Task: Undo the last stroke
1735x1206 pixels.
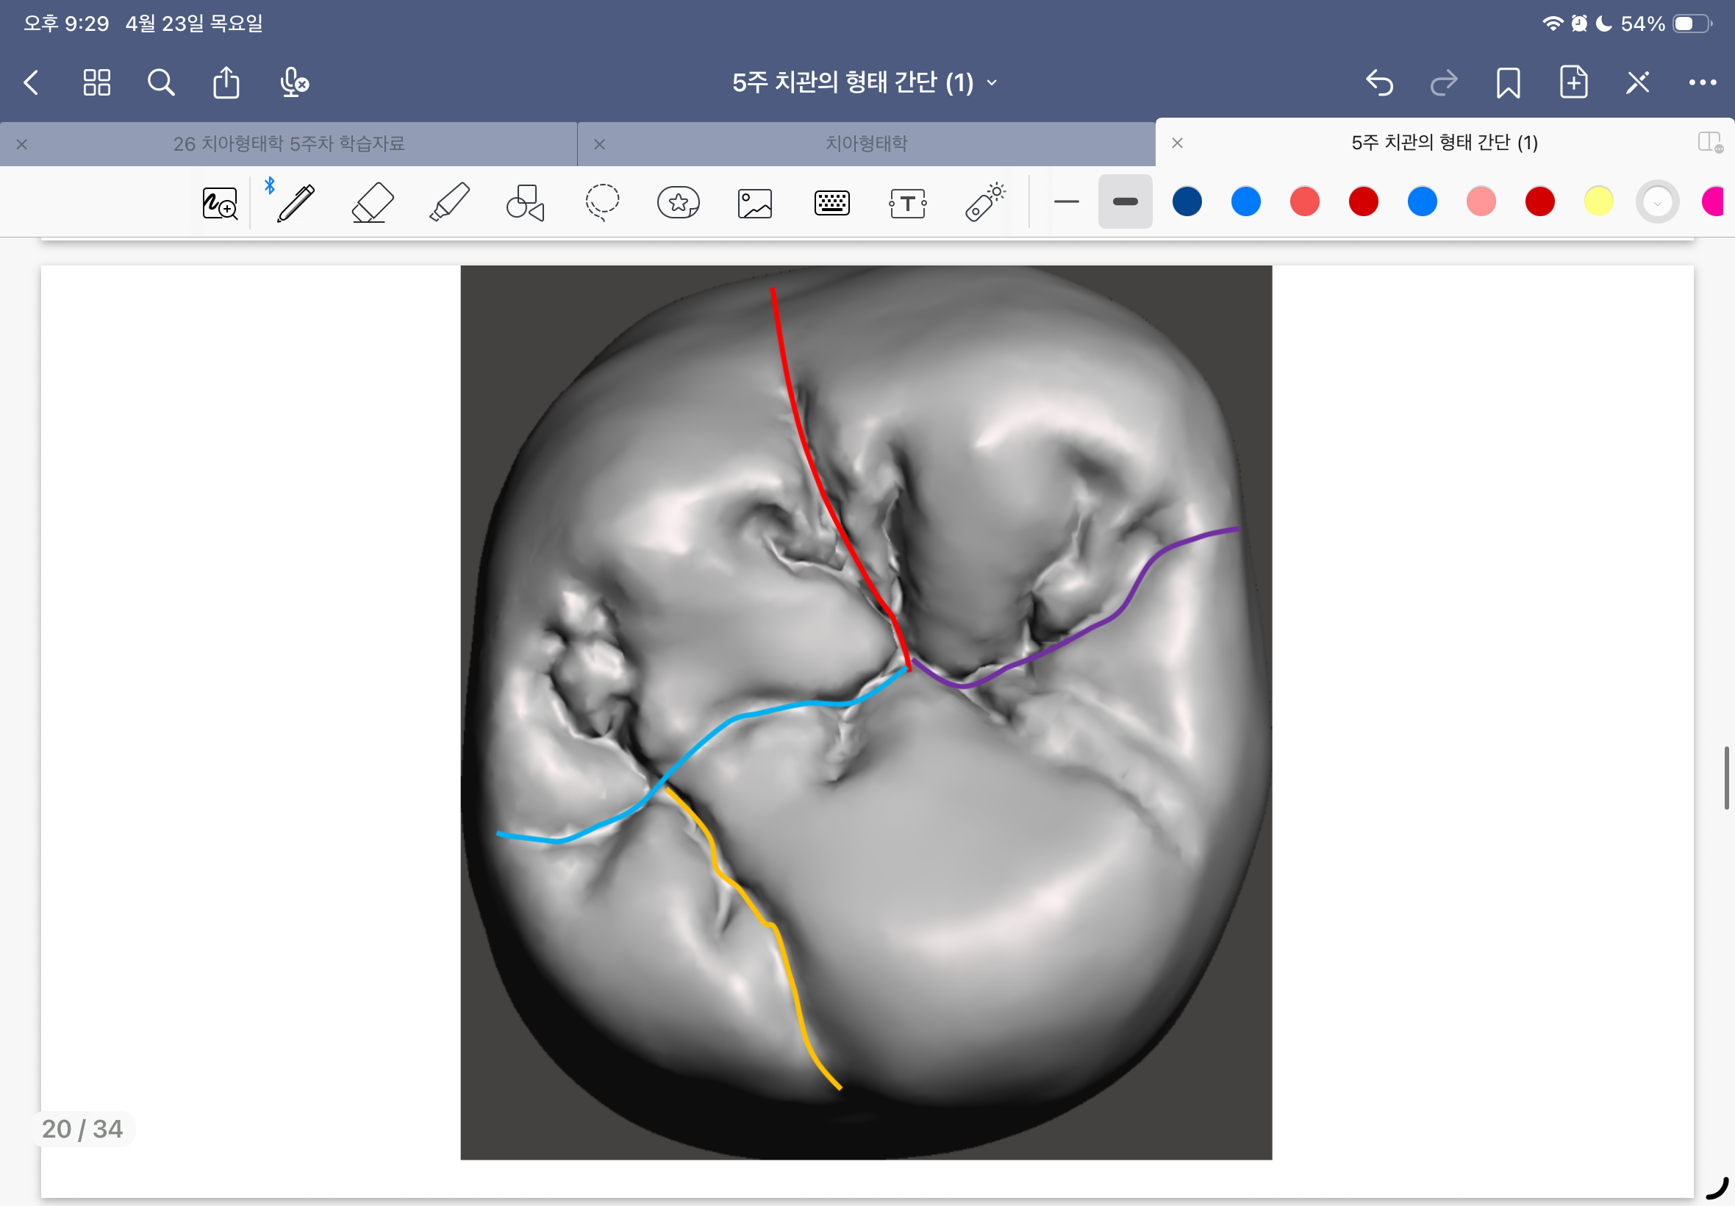Action: tap(1379, 82)
